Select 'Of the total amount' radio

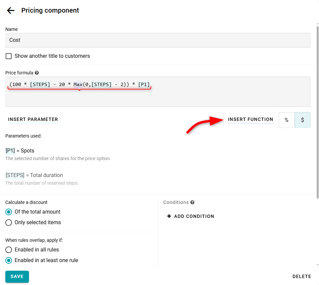click(9, 212)
